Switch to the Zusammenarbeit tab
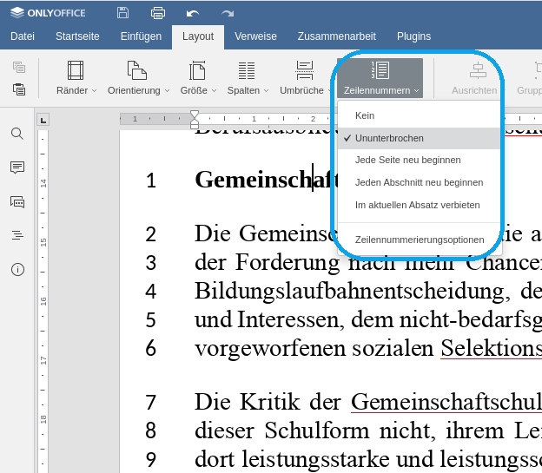The height and width of the screenshot is (473, 542). click(337, 36)
